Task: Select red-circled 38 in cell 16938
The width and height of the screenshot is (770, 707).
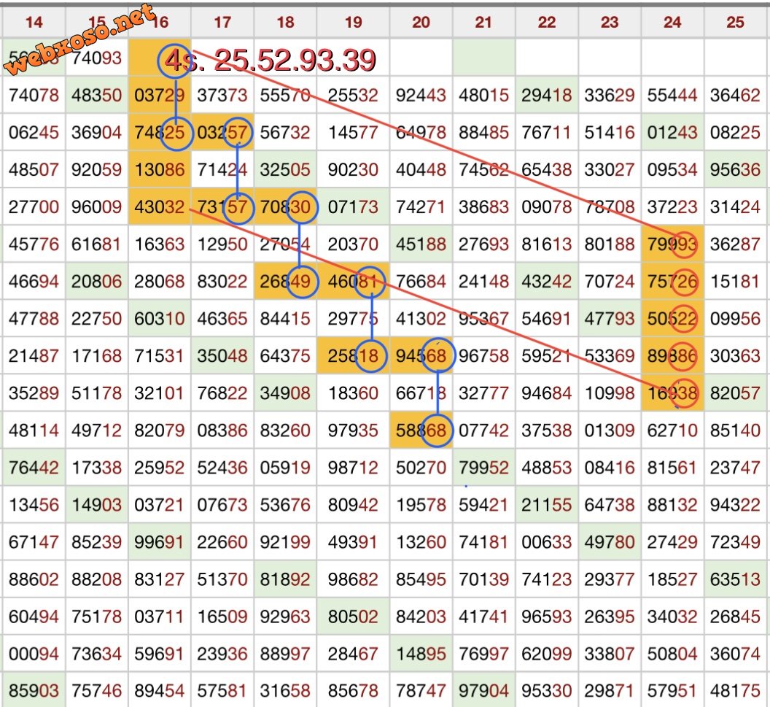Action: pos(684,393)
